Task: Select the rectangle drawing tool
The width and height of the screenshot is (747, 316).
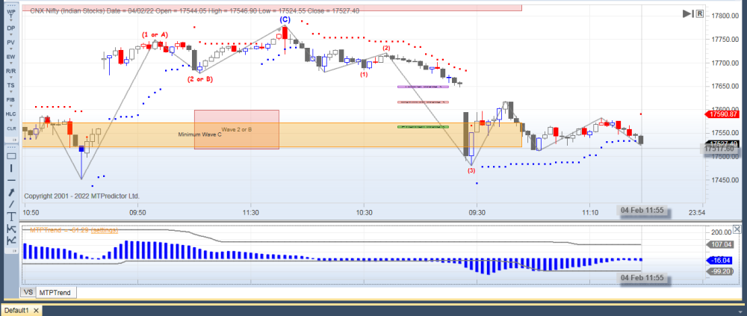Action: point(11,155)
